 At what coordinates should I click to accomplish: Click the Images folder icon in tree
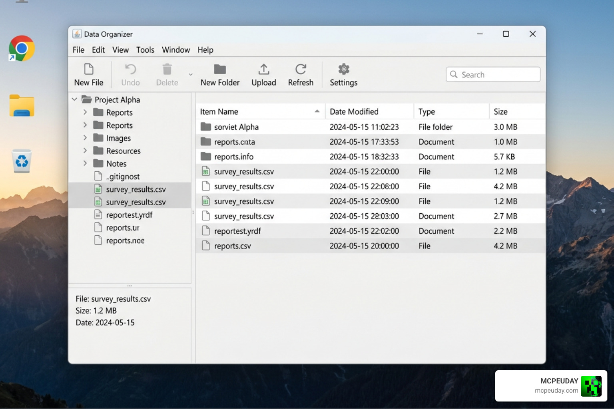[x=98, y=138]
